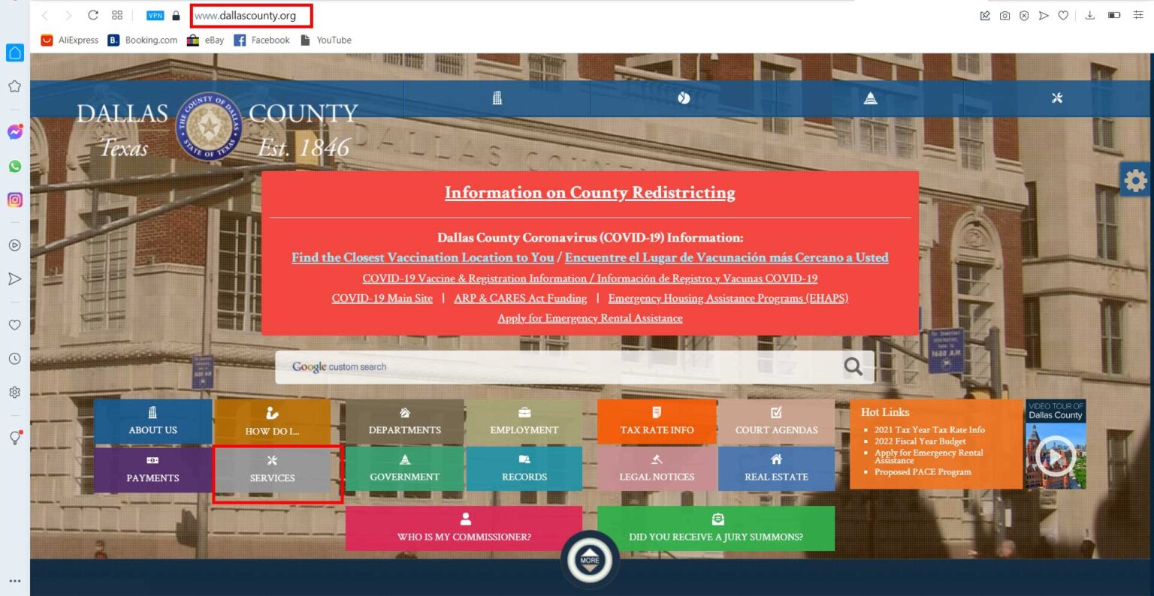Open browser history clock icon in sidebar
1154x596 pixels.
pos(14,358)
